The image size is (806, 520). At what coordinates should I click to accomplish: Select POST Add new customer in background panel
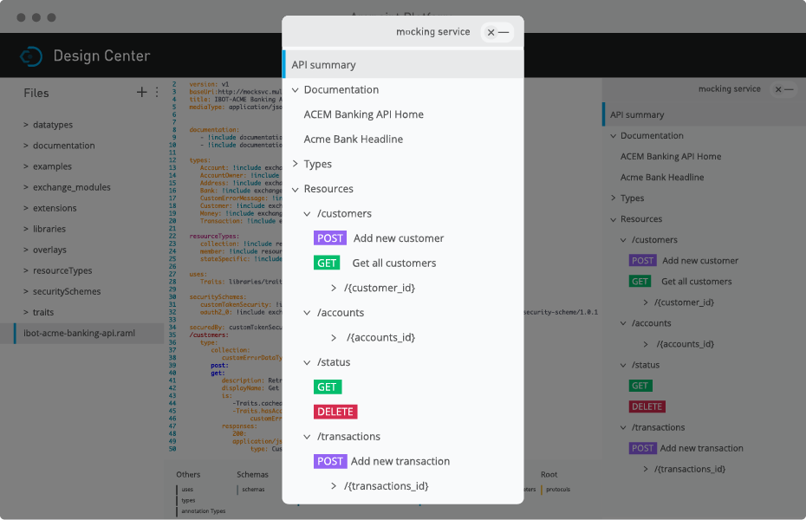click(684, 261)
